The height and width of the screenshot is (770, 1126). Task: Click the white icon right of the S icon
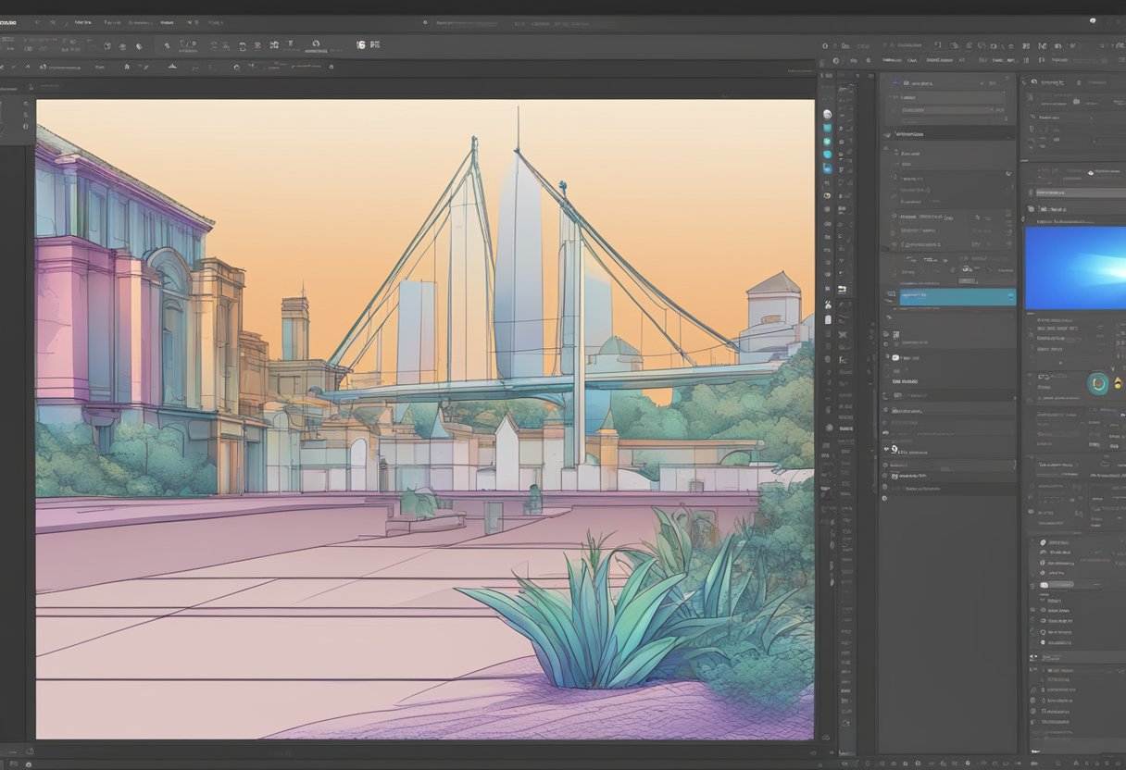pyautogui.click(x=375, y=44)
